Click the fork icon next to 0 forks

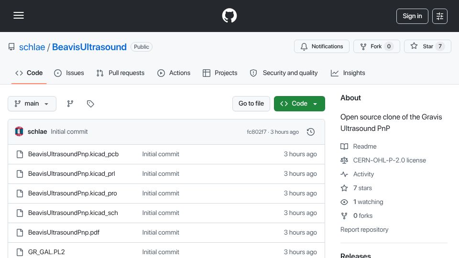344,216
